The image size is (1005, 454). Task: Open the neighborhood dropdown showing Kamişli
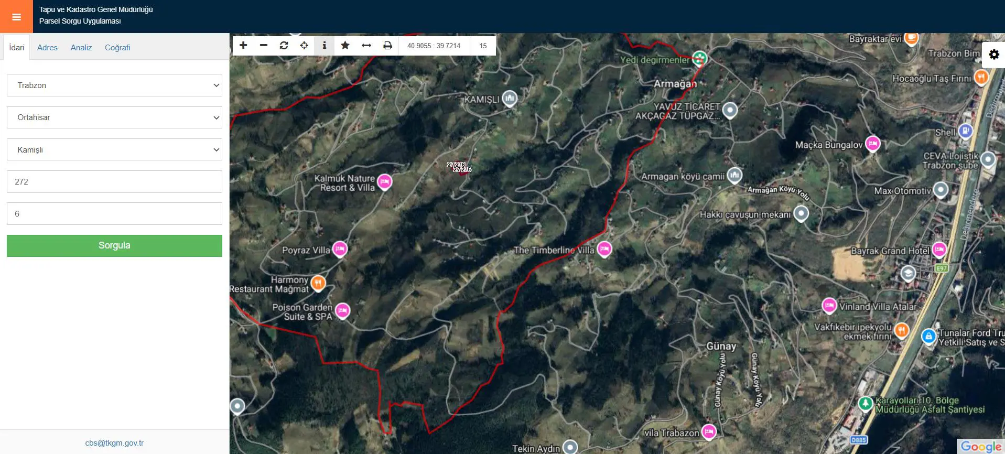point(114,149)
